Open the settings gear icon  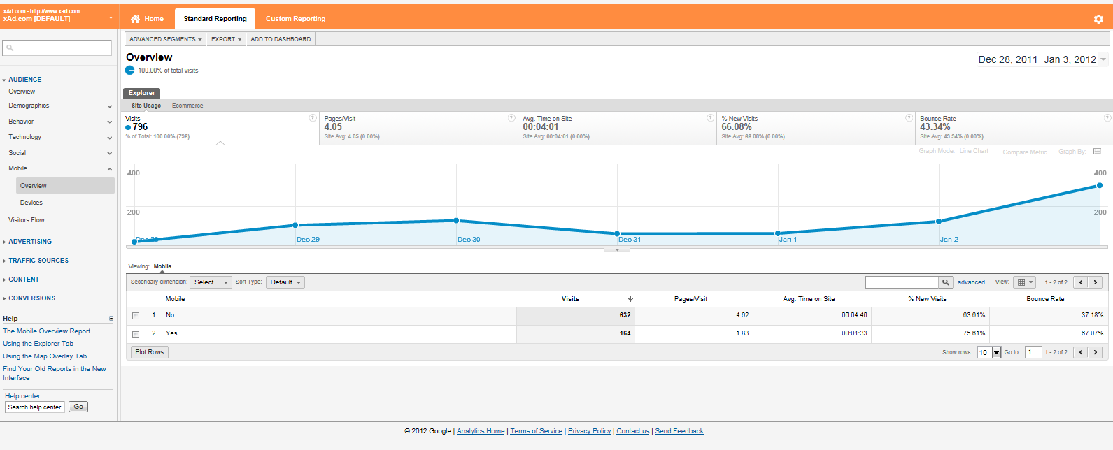[1098, 19]
